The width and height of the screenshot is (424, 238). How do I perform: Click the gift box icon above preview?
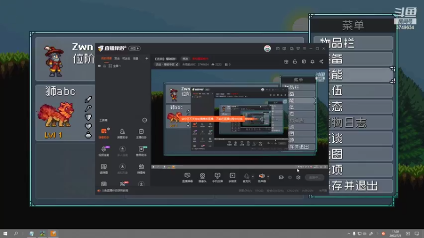pos(286,61)
